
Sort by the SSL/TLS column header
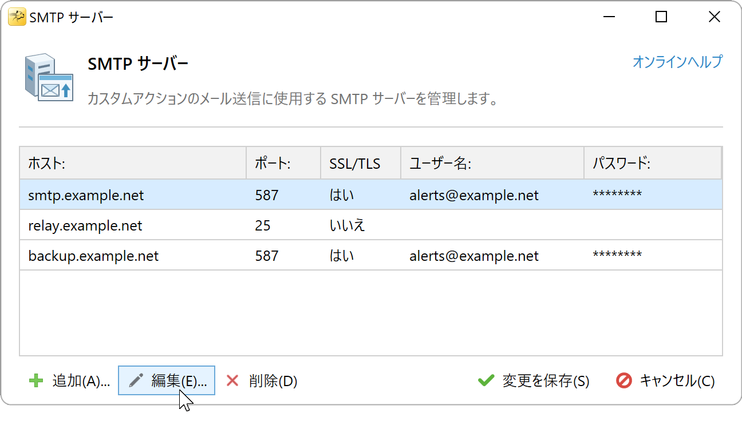(361, 164)
